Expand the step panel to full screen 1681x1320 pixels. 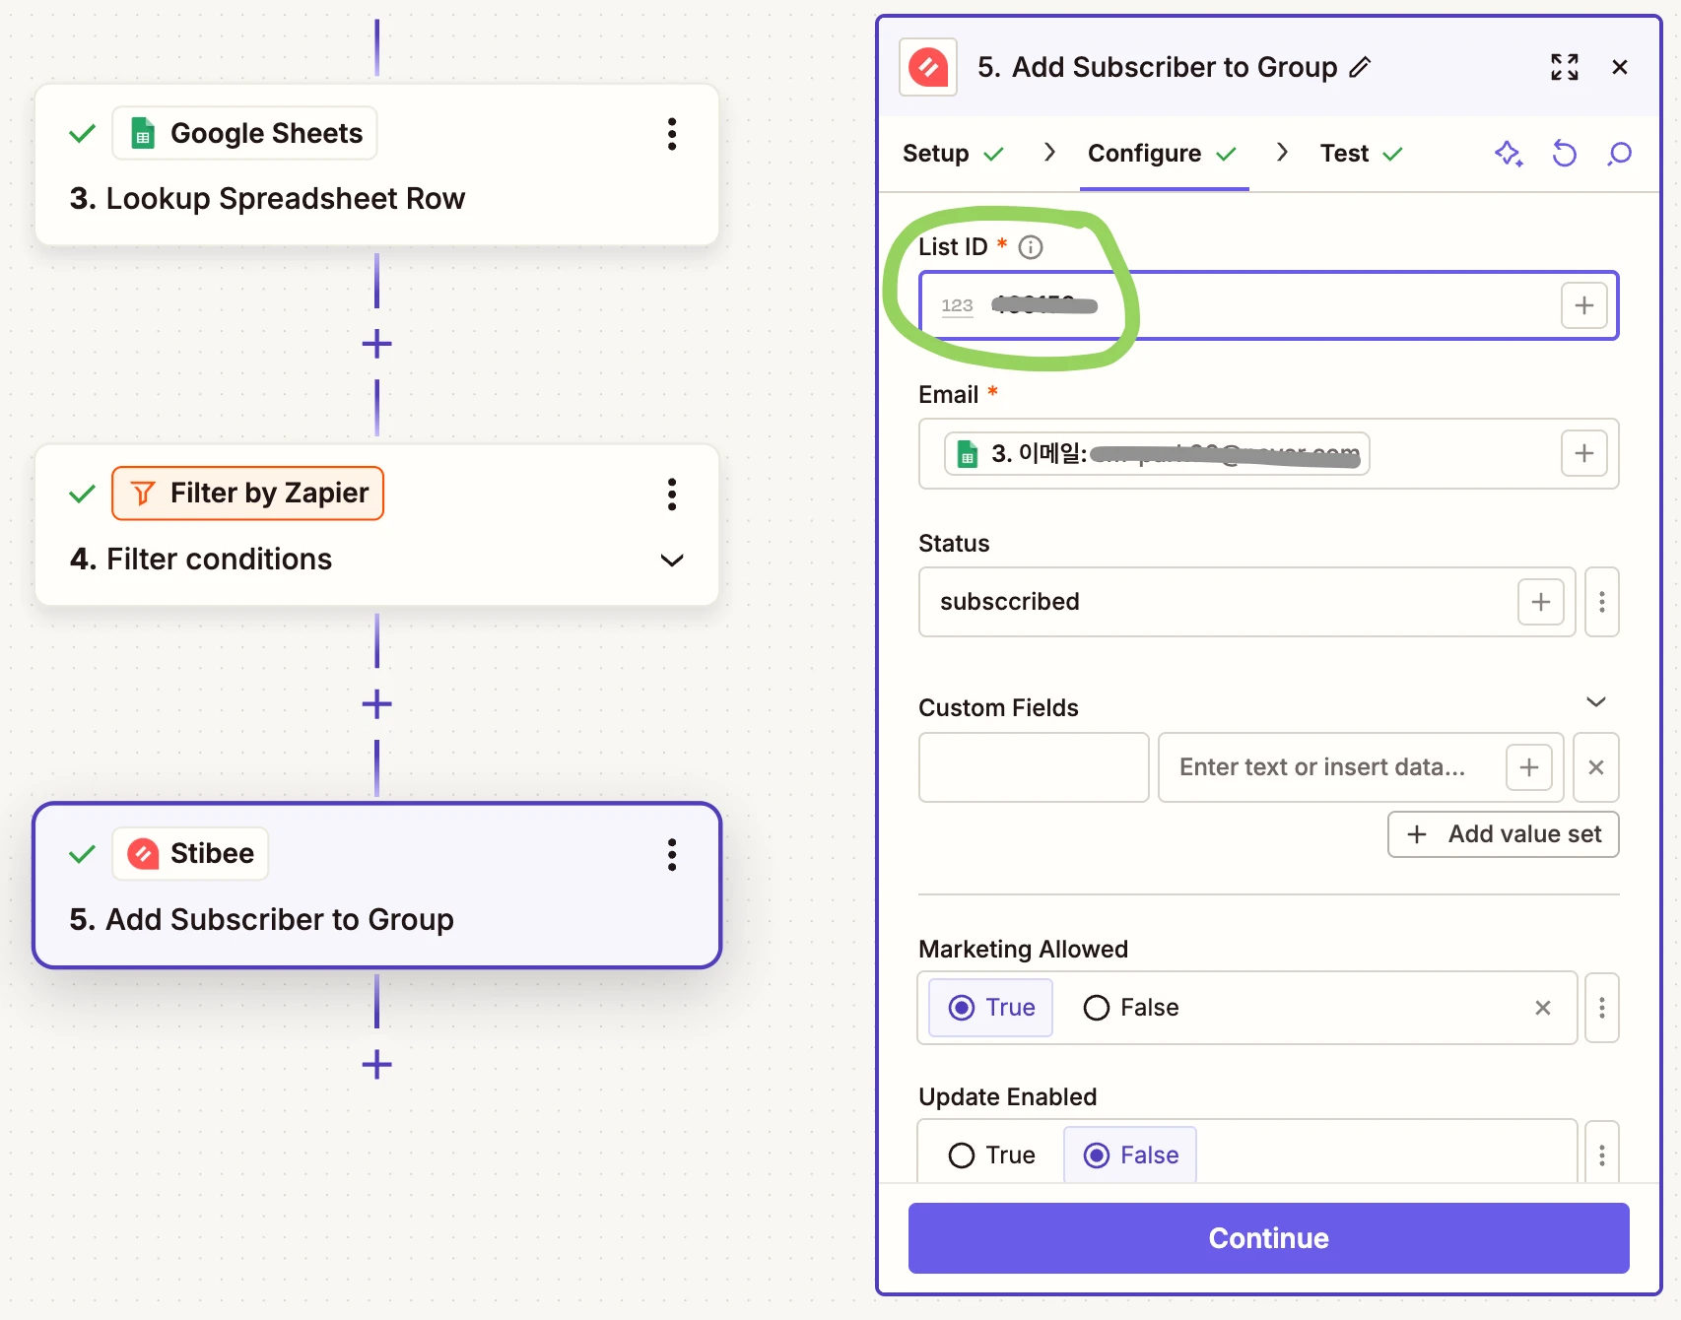(x=1564, y=67)
